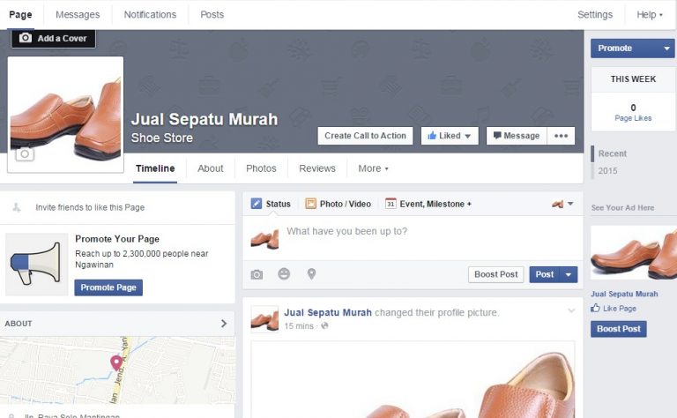The image size is (677, 418).
Task: Click the Event calendar icon
Action: point(391,204)
